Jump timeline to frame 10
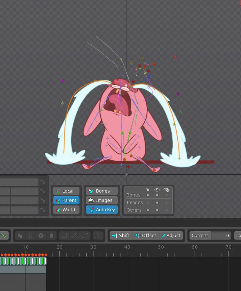The height and width of the screenshot is (291, 241). [x=26, y=247]
